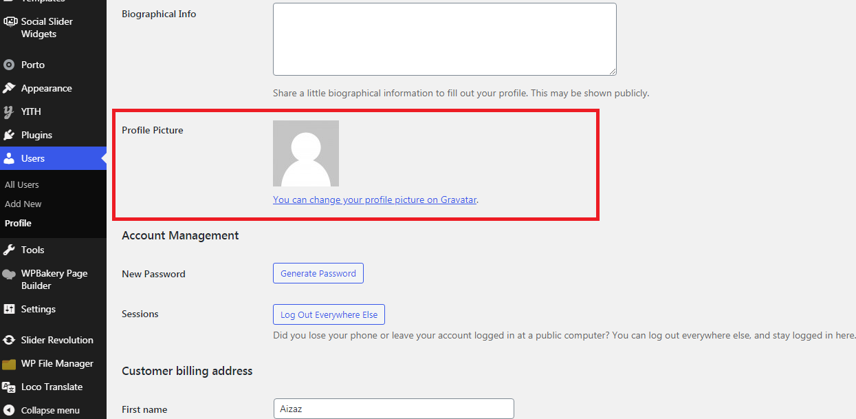
Task: Open the All Users submenu link
Action: point(22,184)
